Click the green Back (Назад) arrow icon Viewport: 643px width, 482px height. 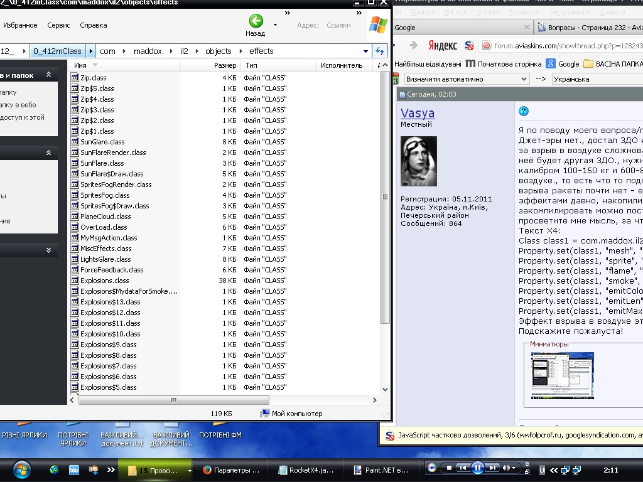click(256, 21)
